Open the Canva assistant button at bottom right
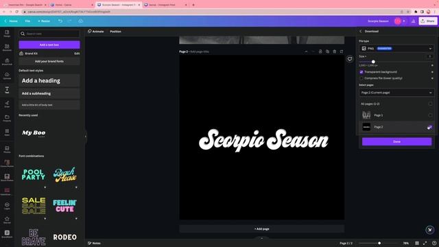The image size is (439, 247). 430,230
